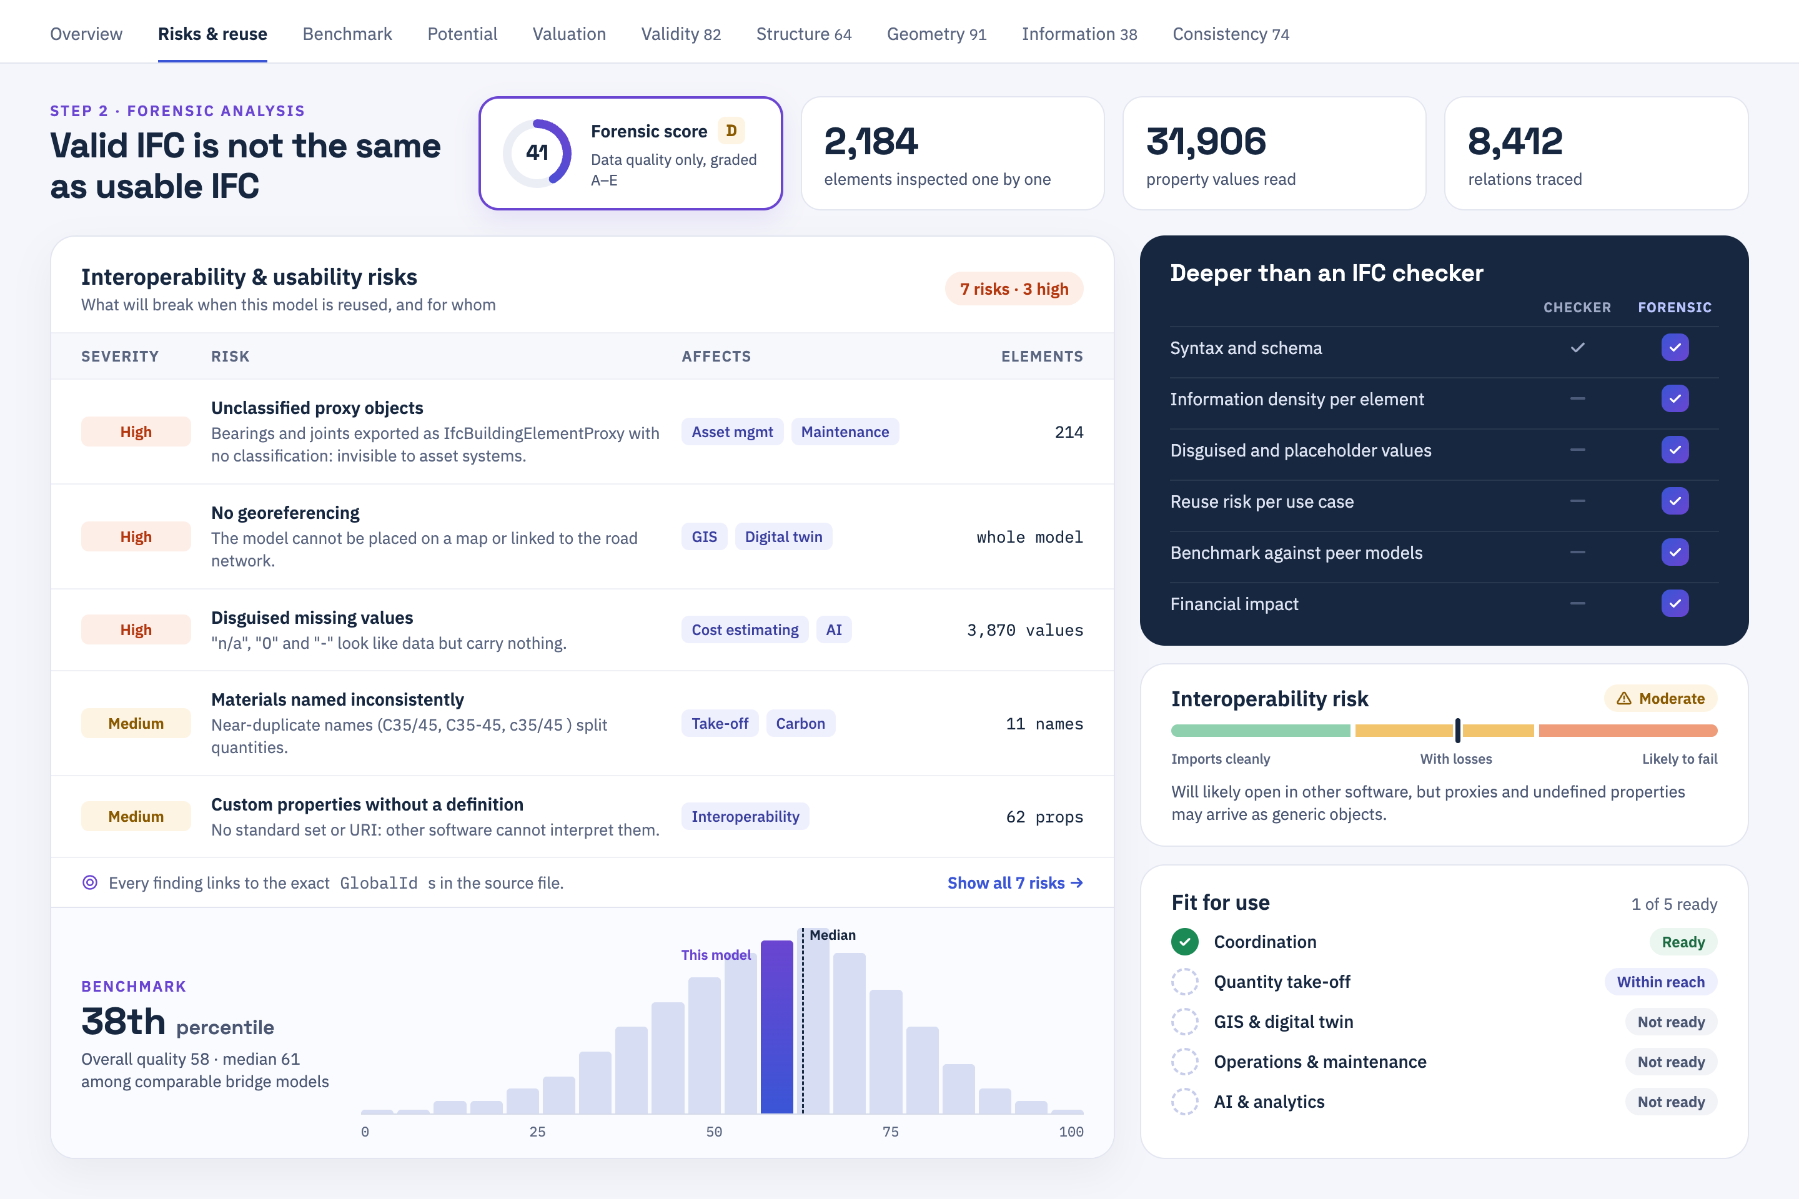Click the 7 risks · 3 high badge
The image size is (1799, 1199).
tap(1014, 289)
